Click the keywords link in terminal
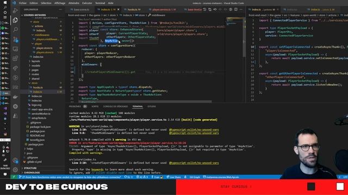 97,170
